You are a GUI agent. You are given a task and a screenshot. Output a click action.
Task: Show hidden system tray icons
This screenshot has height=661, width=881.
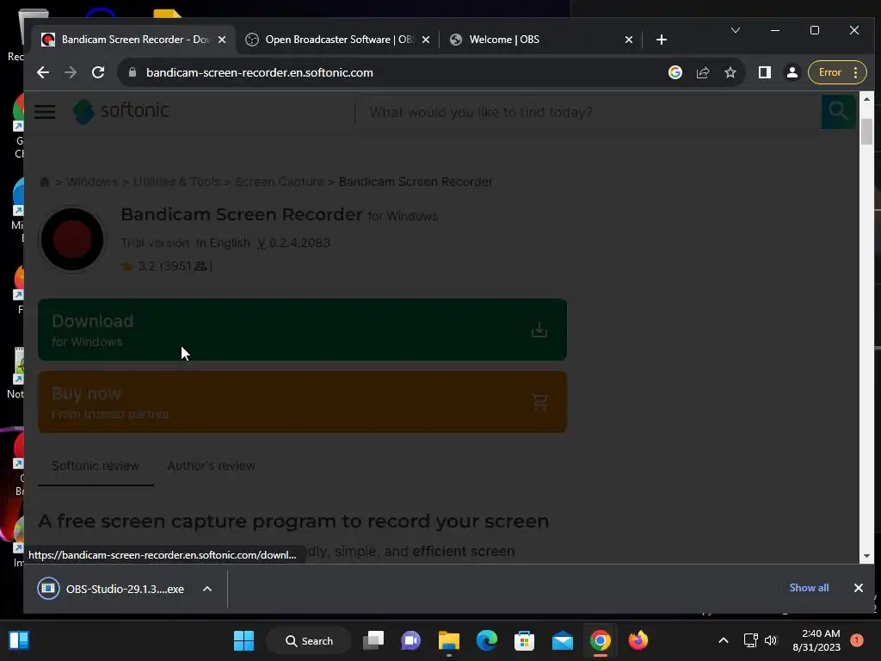pos(724,640)
